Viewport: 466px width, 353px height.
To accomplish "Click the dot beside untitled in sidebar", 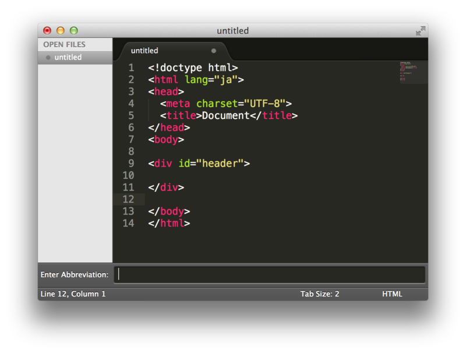I will [48, 57].
